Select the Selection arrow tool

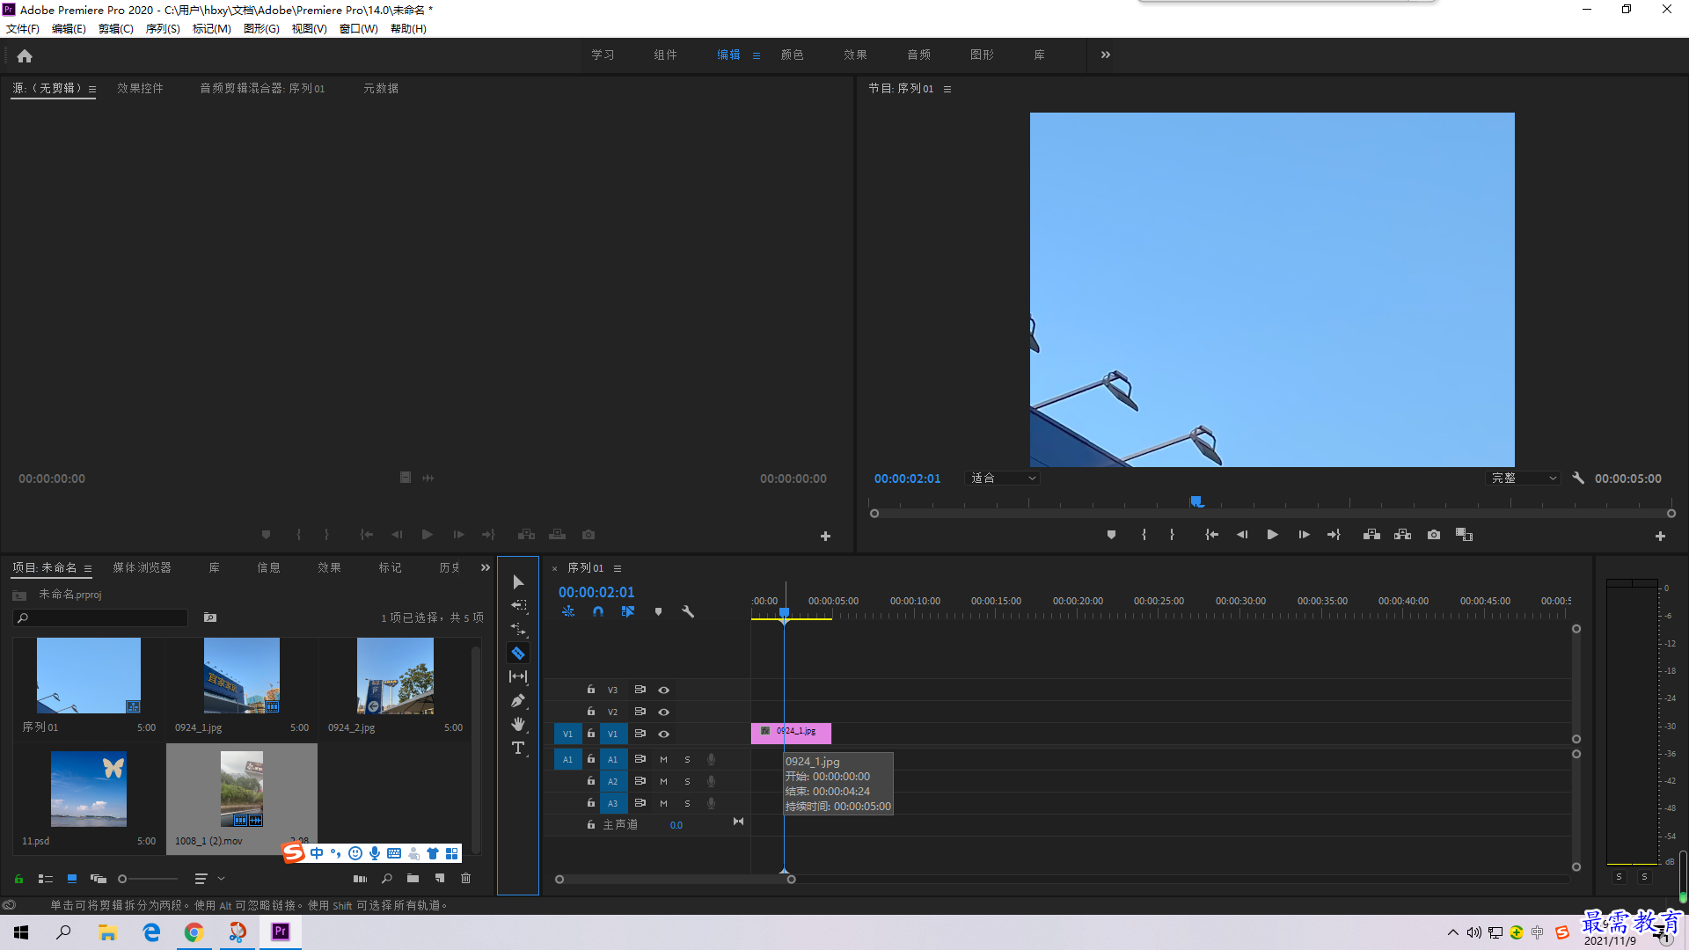(x=518, y=582)
